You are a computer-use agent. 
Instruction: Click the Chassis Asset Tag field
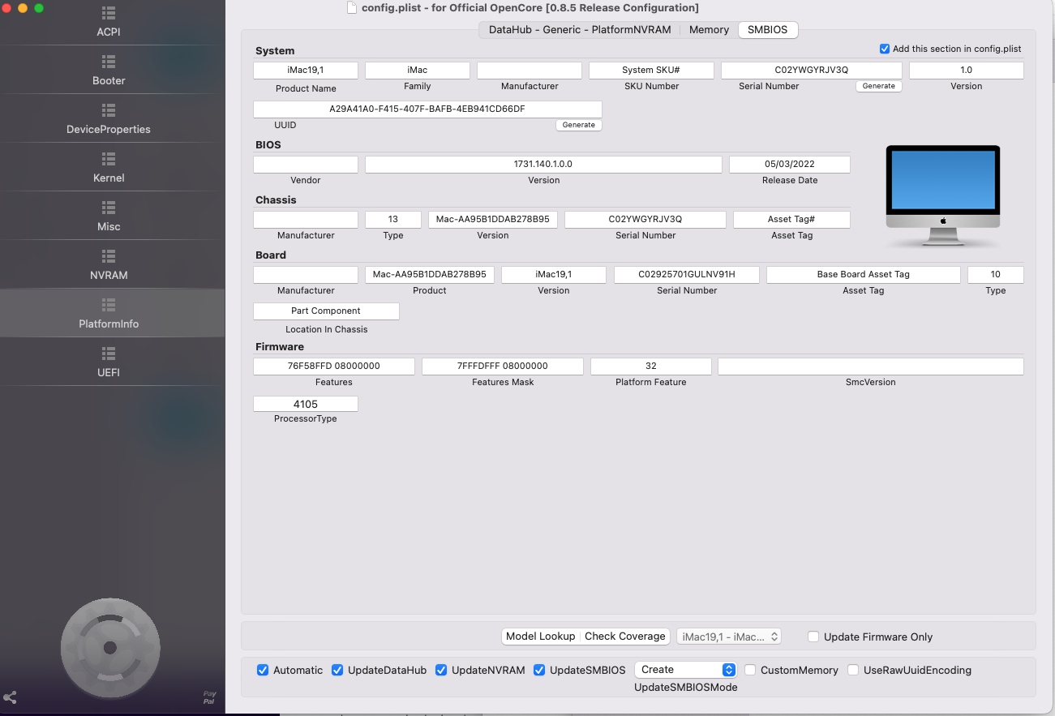pyautogui.click(x=791, y=220)
